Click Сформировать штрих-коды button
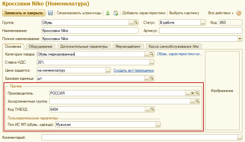 tap(79, 13)
